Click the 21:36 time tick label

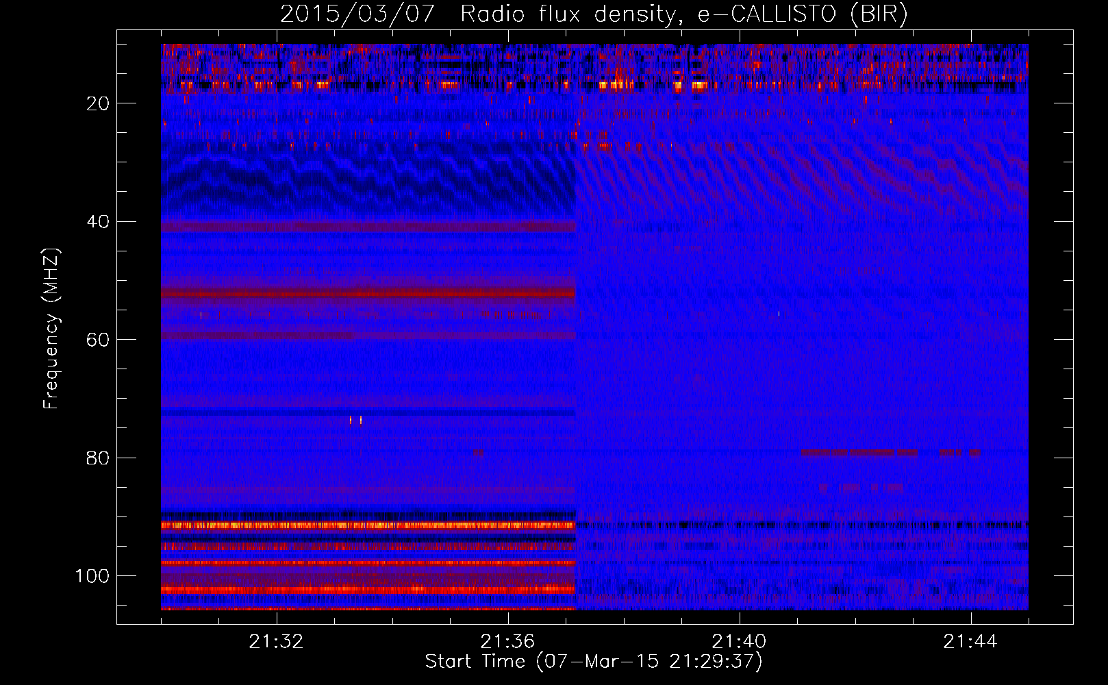(x=507, y=642)
